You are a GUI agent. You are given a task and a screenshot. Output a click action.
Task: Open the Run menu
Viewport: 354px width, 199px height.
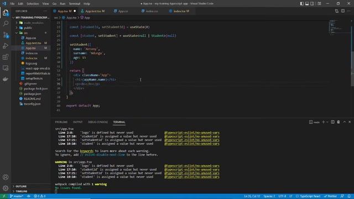[x=63, y=4]
